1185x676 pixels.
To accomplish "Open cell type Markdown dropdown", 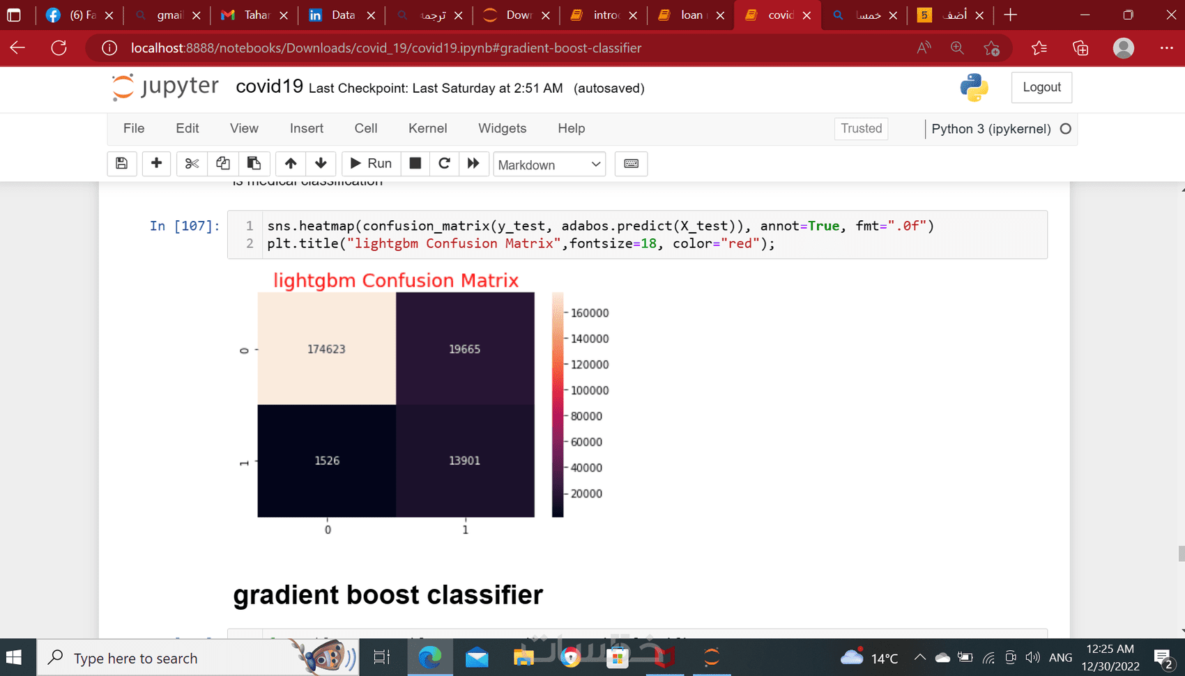I will coord(549,164).
